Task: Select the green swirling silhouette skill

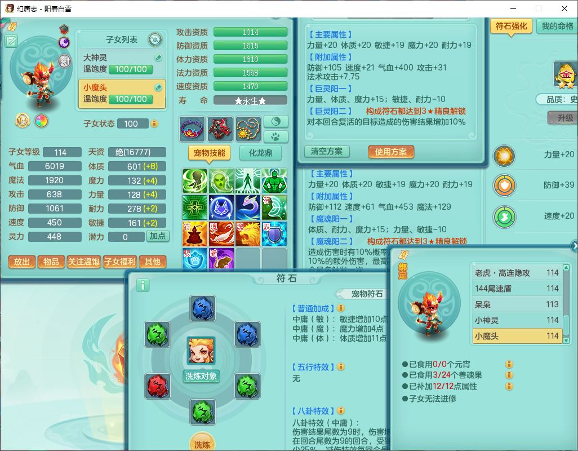Action: 195,181
